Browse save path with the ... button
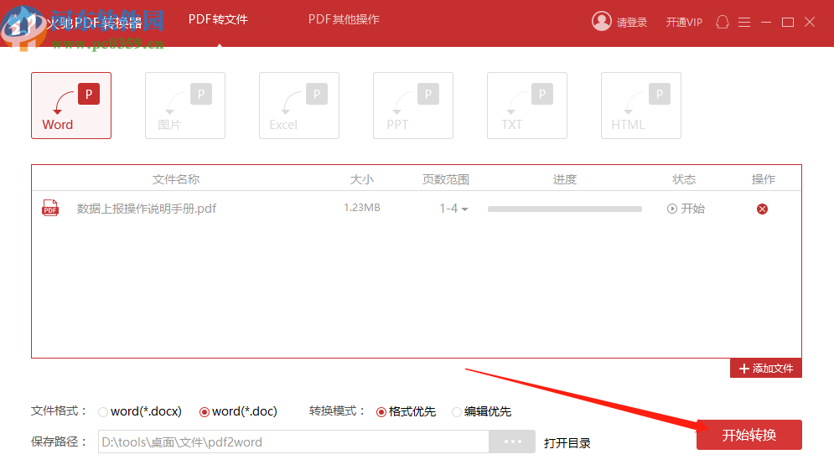Image resolution: width=834 pixels, height=475 pixels. pos(512,441)
